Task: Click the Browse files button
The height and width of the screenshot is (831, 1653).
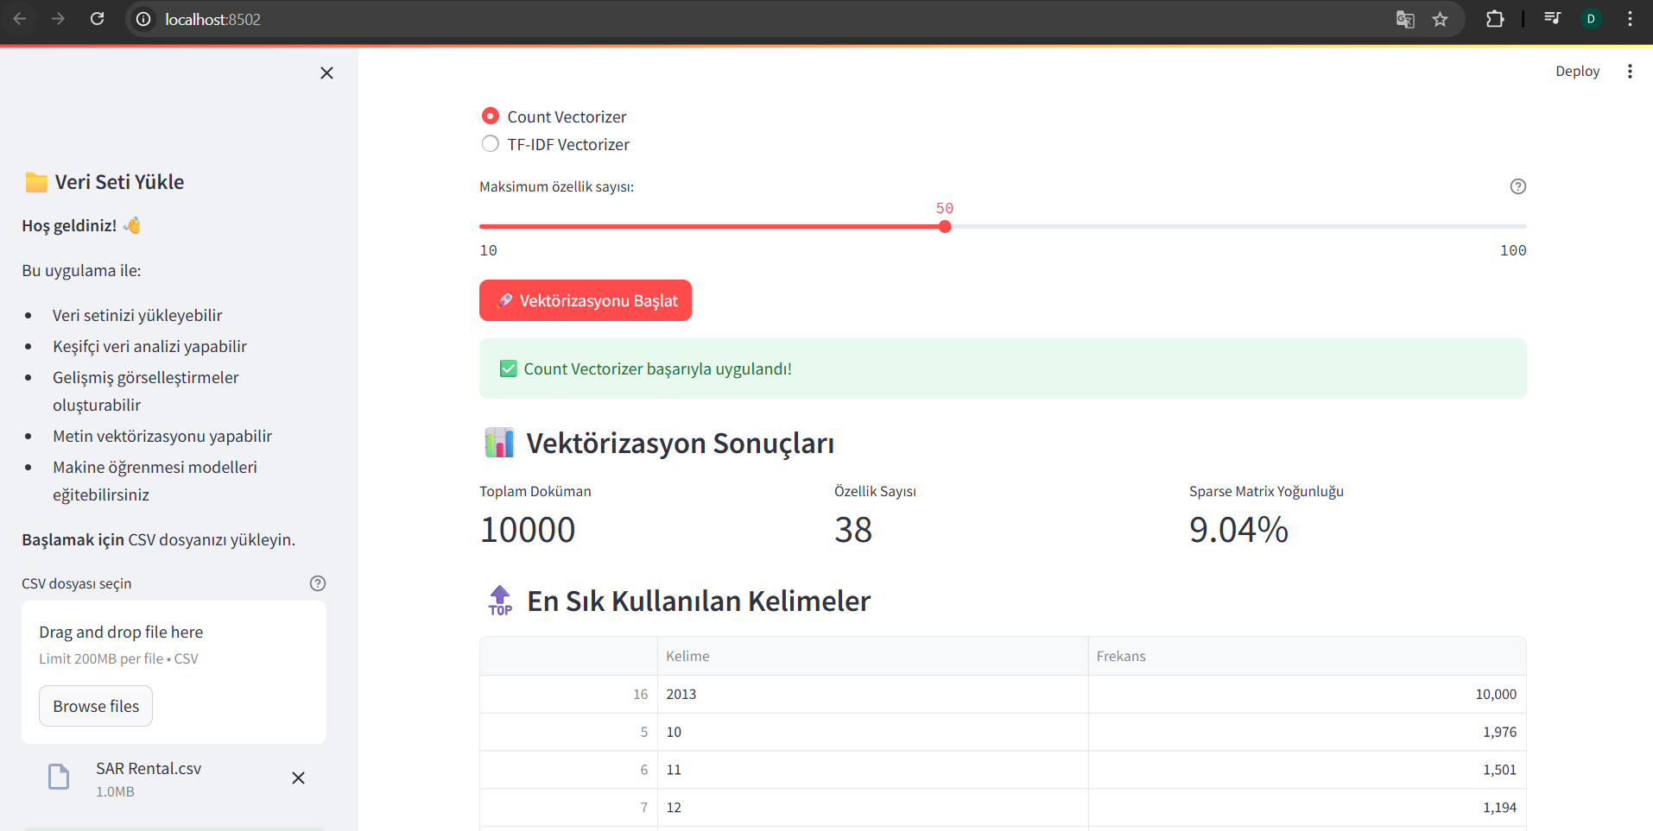Action: coord(95,705)
